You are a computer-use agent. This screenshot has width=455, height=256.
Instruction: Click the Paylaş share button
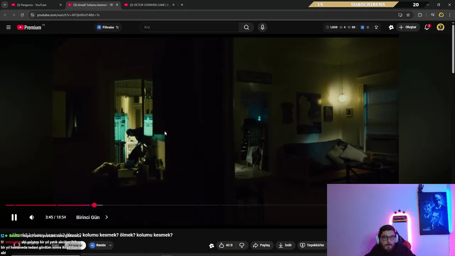click(261, 245)
